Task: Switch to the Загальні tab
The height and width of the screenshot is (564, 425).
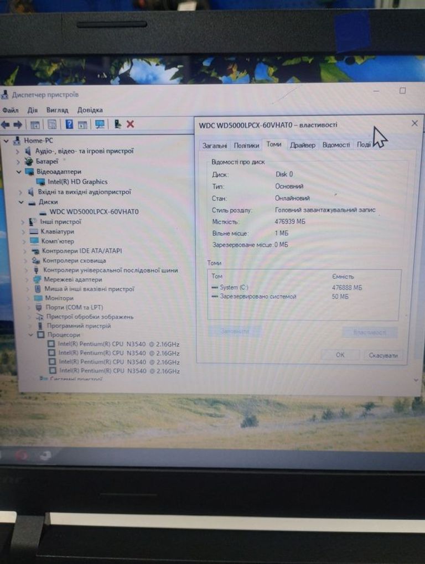Action: point(215,146)
